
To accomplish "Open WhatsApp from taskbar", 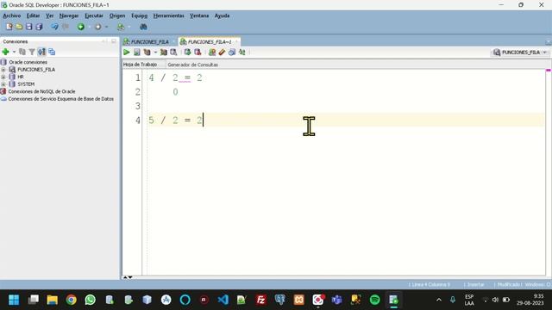I will 90,300.
